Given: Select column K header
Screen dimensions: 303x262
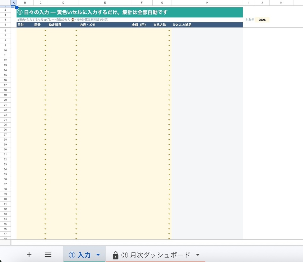Looking at the screenshot, I should coord(281,3).
